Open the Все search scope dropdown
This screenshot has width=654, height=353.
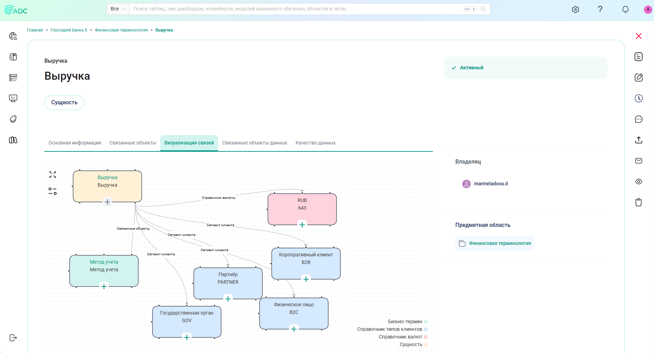click(118, 9)
